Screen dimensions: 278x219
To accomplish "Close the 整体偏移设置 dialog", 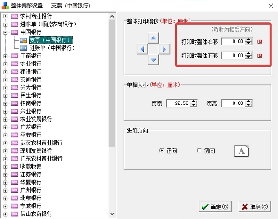I will click(x=271, y=6).
